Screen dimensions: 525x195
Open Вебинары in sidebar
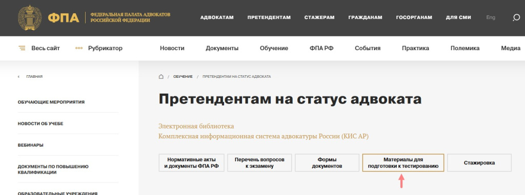point(30,145)
